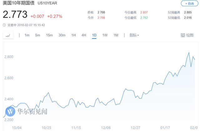200x131 pixels.
Task: Open the 指标 indicators dropdown
Action: pyautogui.click(x=134, y=35)
